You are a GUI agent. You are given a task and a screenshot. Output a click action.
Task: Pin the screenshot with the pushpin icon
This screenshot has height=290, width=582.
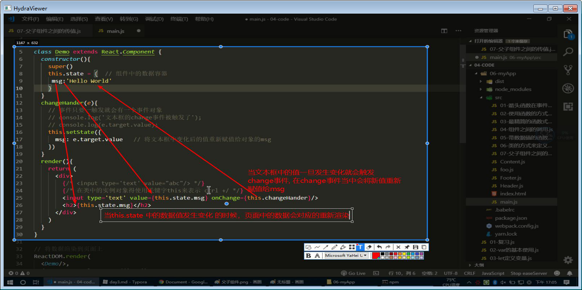[407, 247]
